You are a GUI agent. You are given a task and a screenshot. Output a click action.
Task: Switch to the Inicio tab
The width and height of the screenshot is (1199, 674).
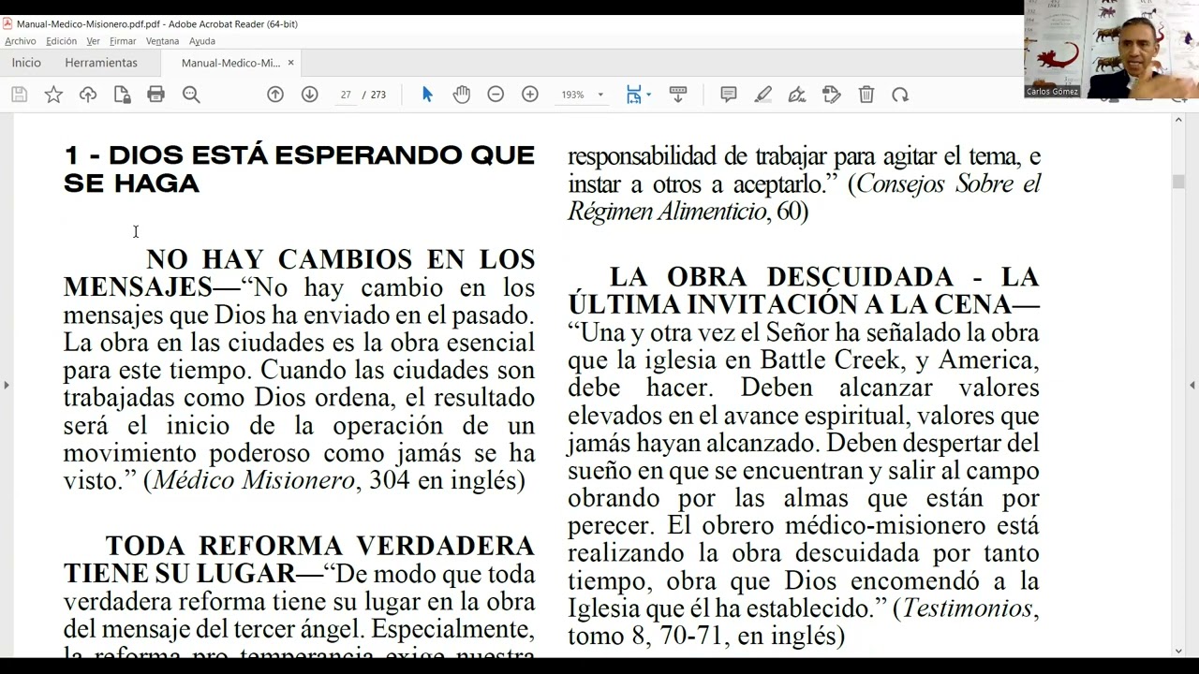26,63
